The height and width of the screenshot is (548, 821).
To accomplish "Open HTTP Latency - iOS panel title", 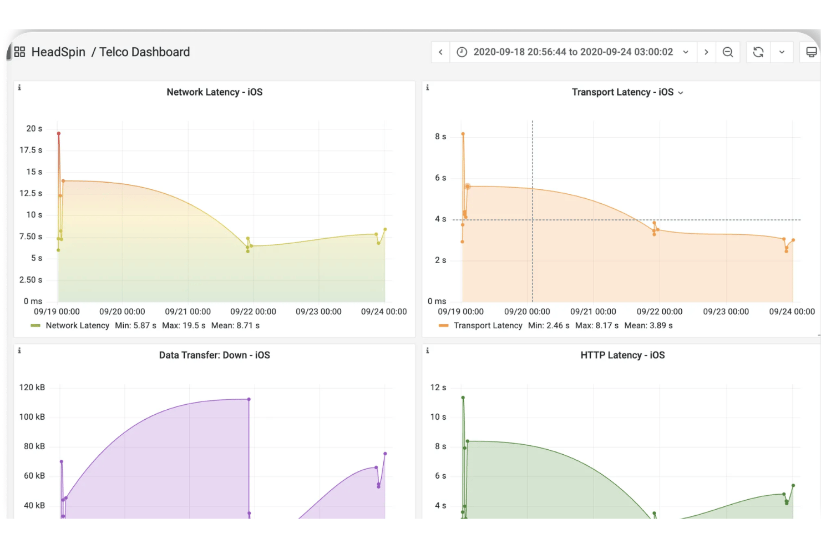I will pyautogui.click(x=622, y=355).
